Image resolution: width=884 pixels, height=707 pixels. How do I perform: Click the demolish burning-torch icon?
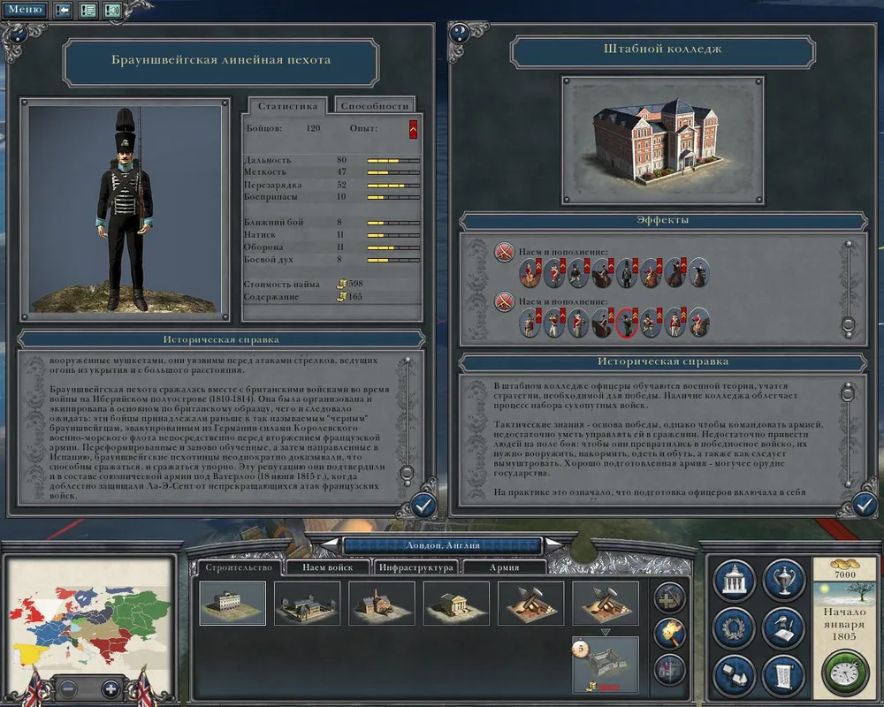pos(669,635)
